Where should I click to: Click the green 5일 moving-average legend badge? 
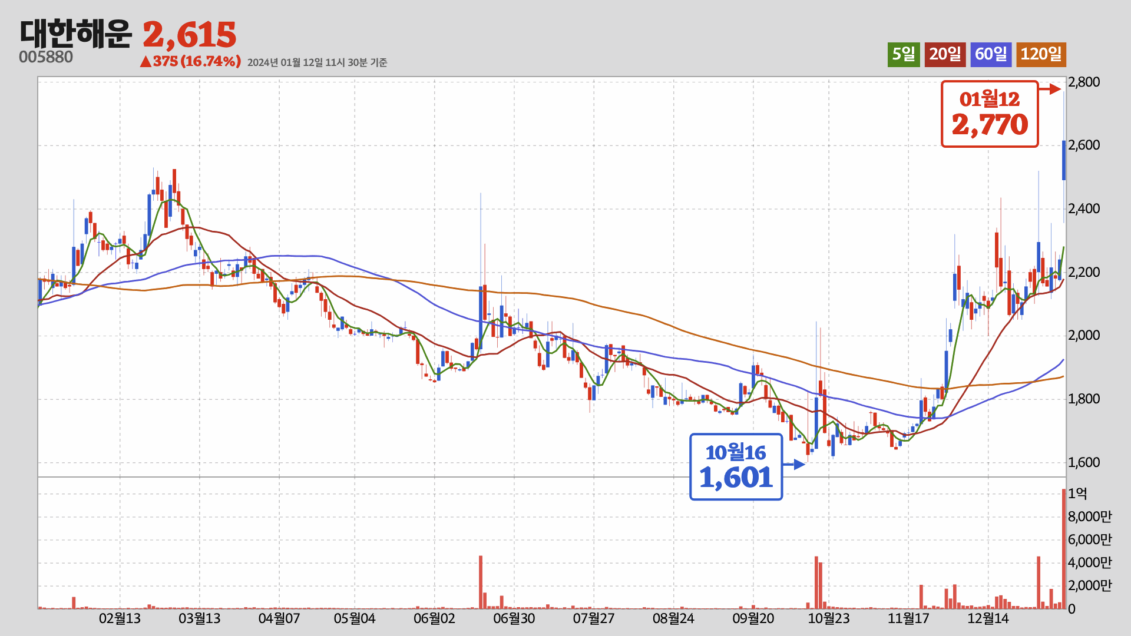[x=904, y=55]
